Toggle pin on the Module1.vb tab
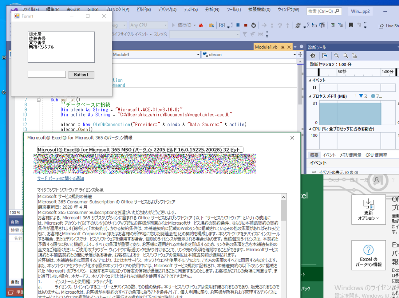The width and height of the screenshot is (399, 298). [282, 47]
